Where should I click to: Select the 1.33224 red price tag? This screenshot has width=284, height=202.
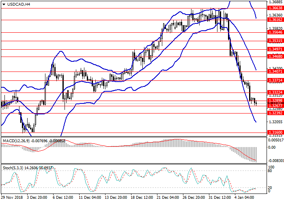tap(275, 93)
